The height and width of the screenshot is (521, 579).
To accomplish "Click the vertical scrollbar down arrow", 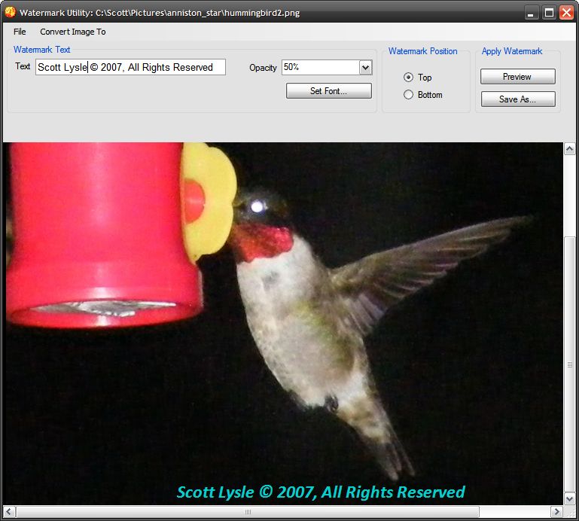I will coord(569,499).
